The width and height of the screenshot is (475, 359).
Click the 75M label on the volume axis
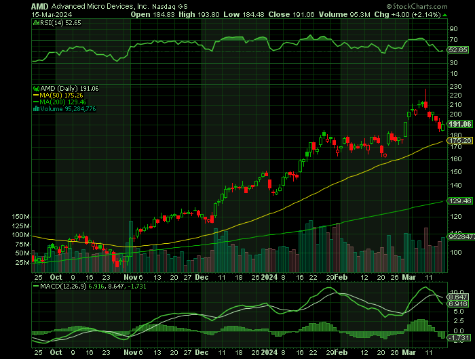pyautogui.click(x=22, y=245)
